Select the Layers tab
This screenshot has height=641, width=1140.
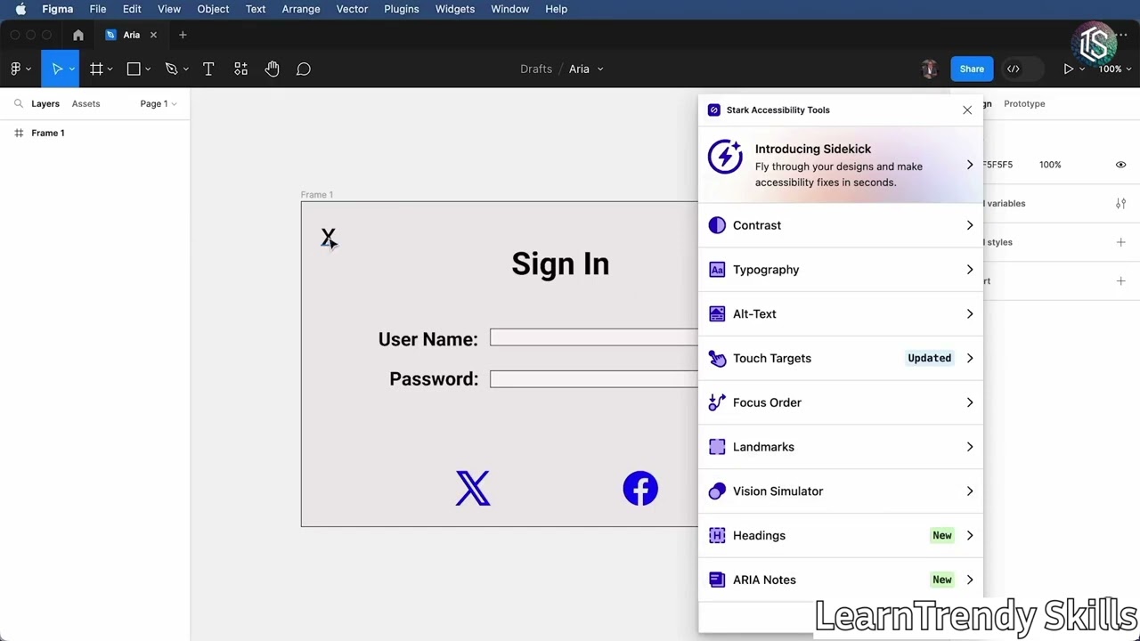45,103
